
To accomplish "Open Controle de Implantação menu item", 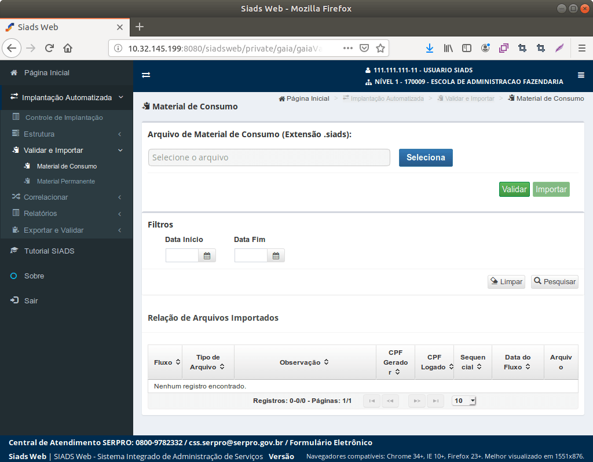I will [64, 118].
